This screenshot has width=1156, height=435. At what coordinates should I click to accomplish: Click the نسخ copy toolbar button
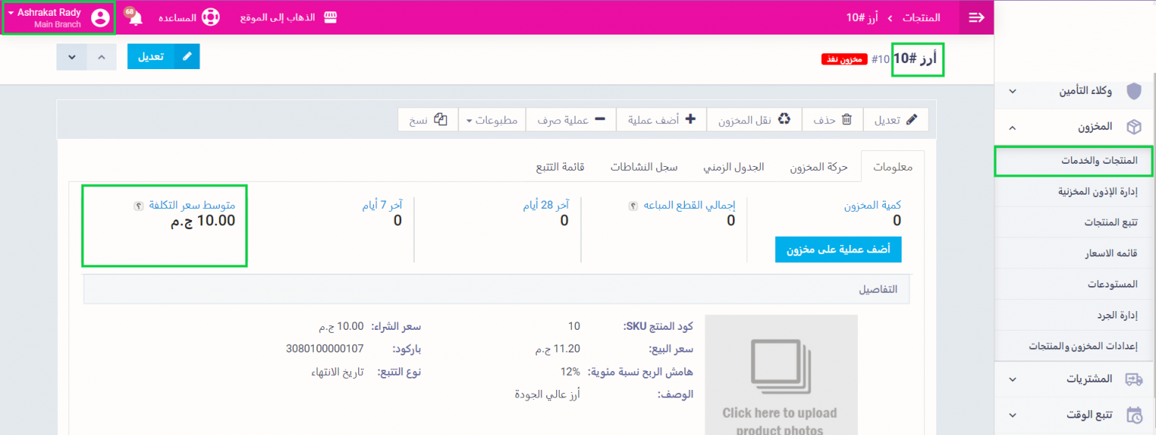point(428,119)
